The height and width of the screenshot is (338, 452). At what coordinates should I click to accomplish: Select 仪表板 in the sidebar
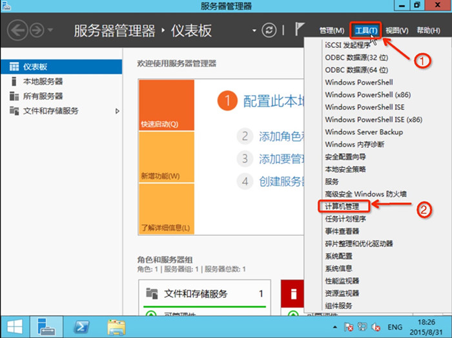[x=61, y=67]
